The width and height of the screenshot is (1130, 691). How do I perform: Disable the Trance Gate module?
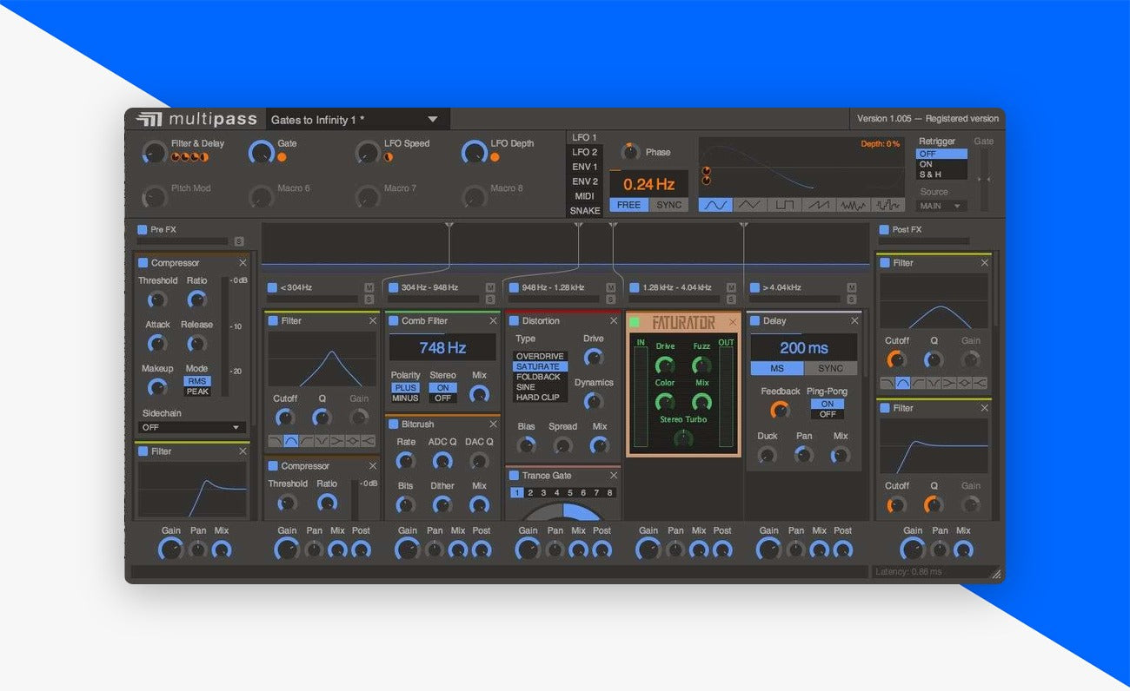(x=514, y=476)
